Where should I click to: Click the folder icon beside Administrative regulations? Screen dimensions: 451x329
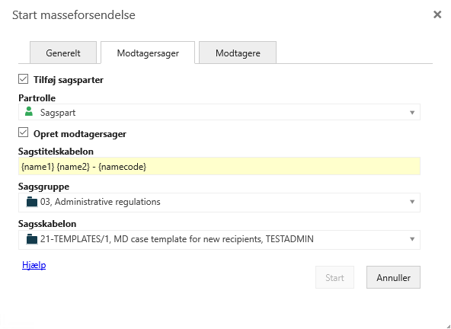32,202
